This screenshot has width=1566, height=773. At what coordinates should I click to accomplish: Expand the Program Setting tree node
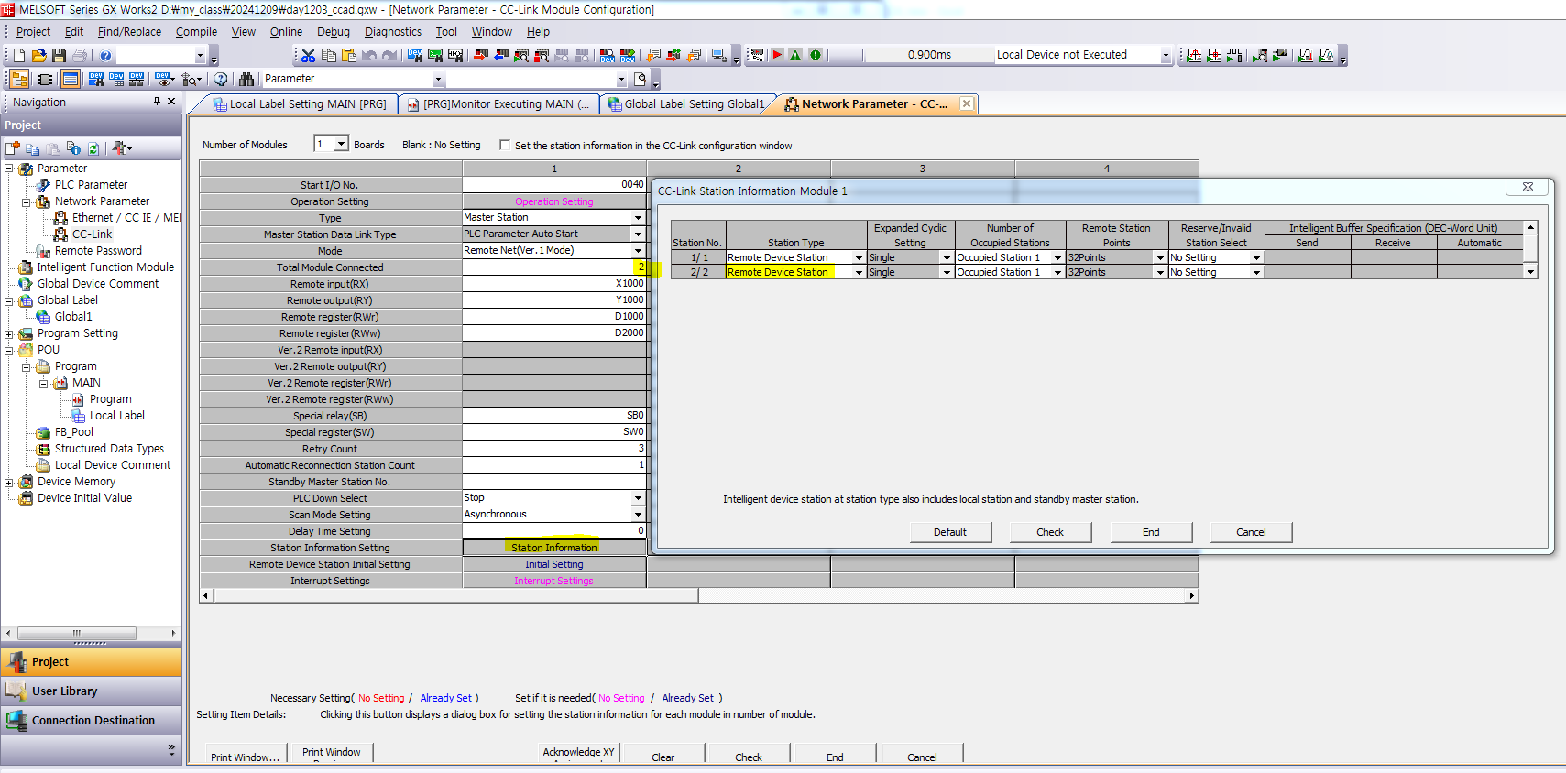(x=9, y=333)
